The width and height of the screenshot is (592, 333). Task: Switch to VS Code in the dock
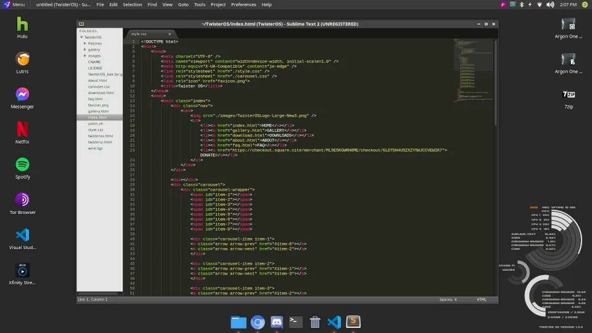pyautogui.click(x=334, y=322)
